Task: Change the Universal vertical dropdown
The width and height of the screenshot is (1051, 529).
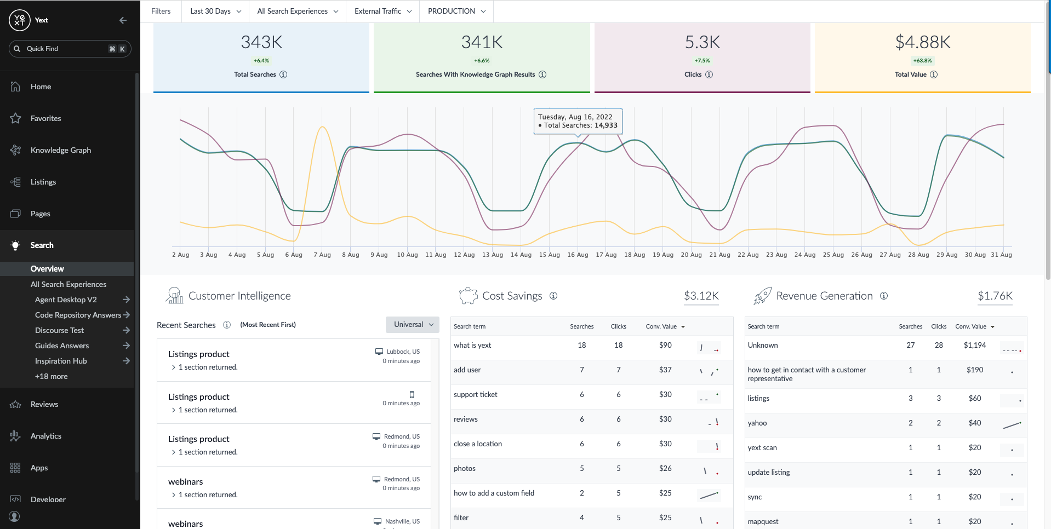Action: click(x=412, y=324)
